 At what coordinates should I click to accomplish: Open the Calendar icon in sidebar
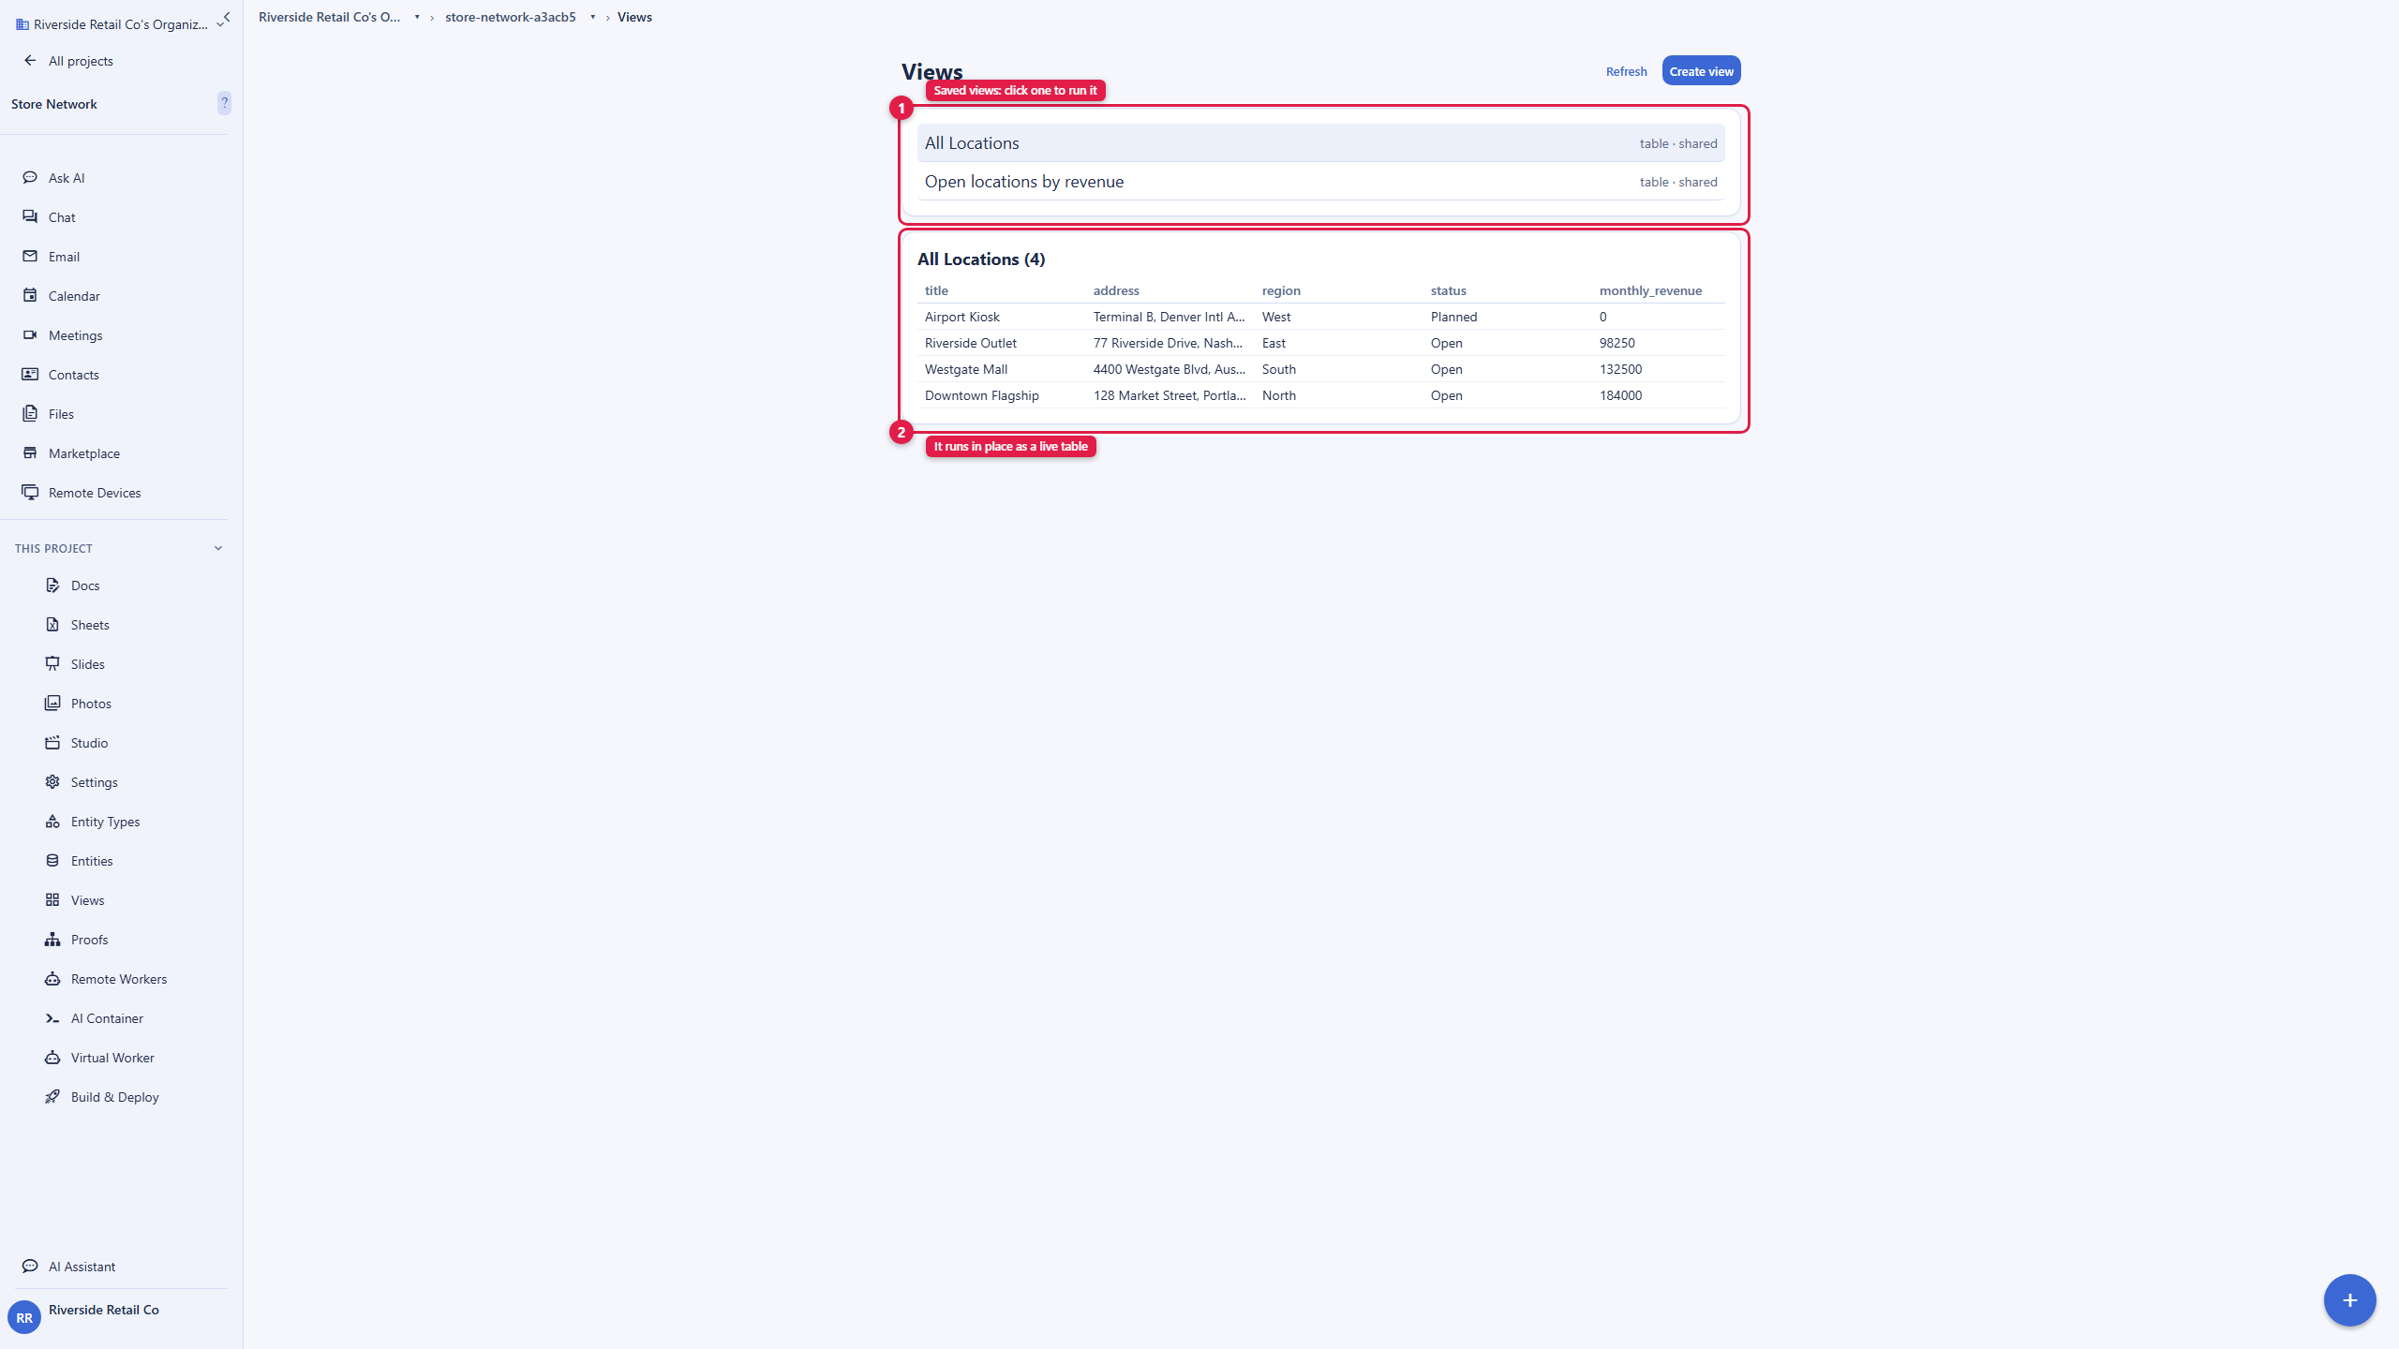[30, 295]
